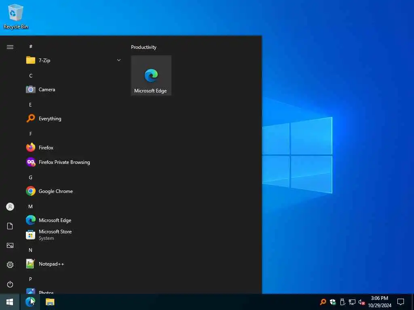Open Firefox Private Browsing

[x=74, y=162]
